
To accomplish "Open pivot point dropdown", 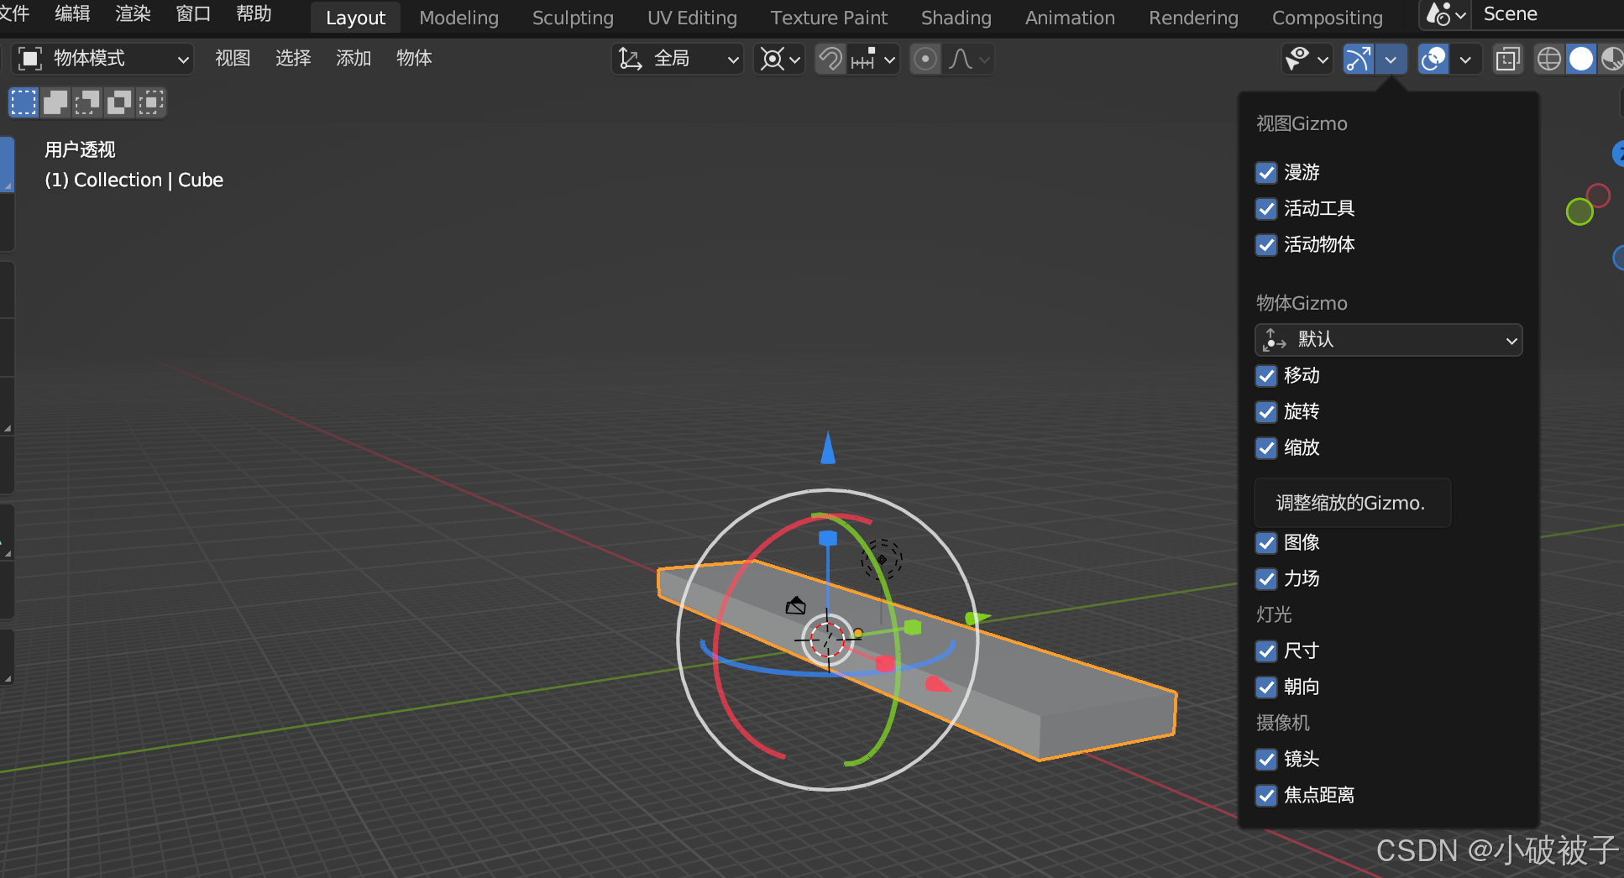I will point(780,59).
